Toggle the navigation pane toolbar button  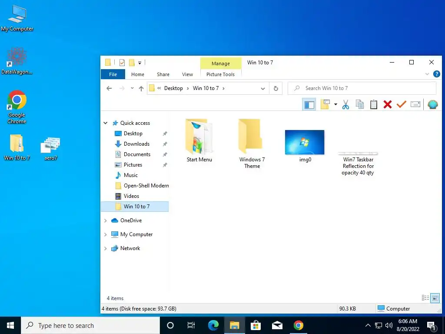pos(309,105)
